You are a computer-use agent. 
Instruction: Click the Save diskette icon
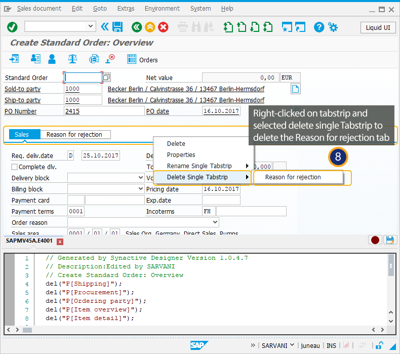tap(117, 27)
